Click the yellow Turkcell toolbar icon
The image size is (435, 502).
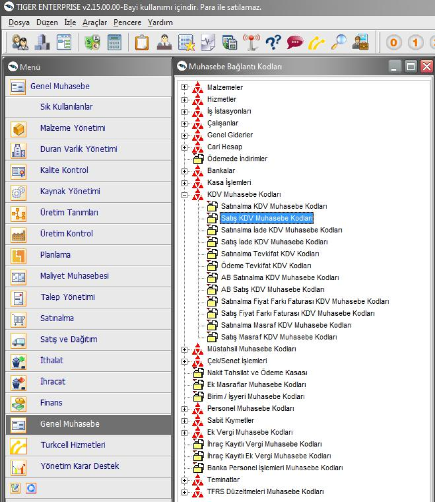point(317,42)
